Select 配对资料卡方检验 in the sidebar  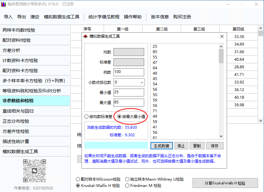[x=35, y=71]
